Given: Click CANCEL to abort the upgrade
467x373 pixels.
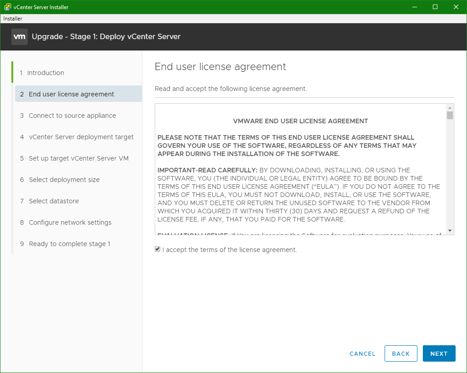Looking at the screenshot, I should pos(362,353).
